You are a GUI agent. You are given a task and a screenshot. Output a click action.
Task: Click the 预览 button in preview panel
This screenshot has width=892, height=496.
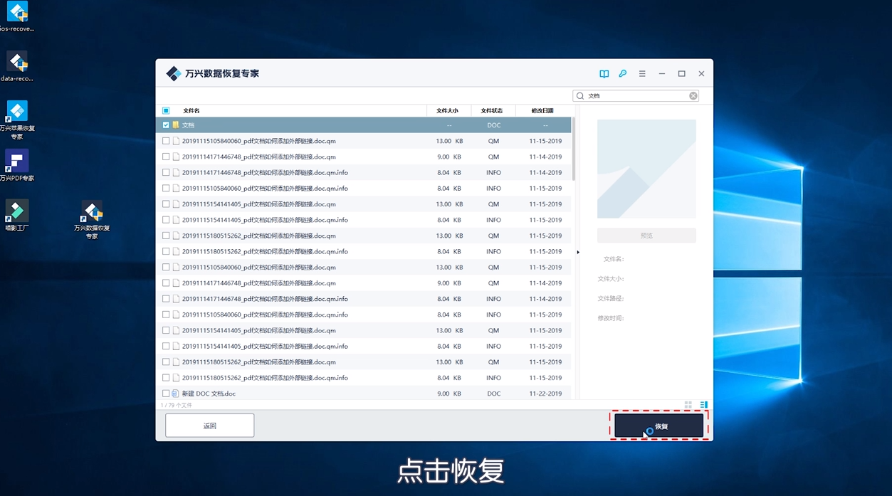[x=646, y=236]
